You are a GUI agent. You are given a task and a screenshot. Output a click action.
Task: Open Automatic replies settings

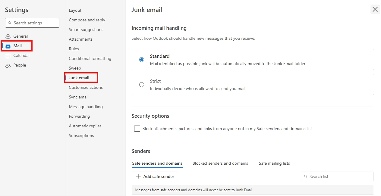click(x=85, y=126)
